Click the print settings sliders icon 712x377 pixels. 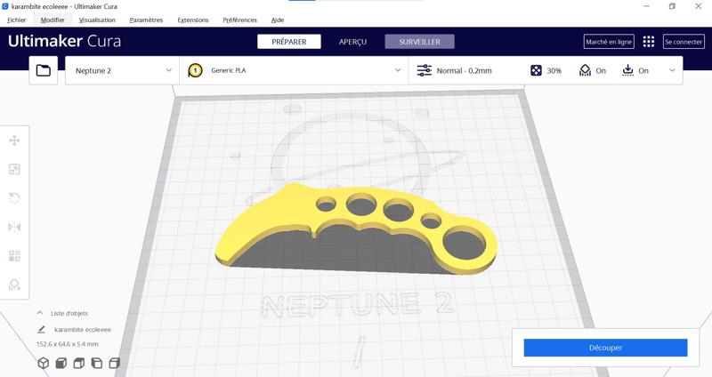[425, 70]
